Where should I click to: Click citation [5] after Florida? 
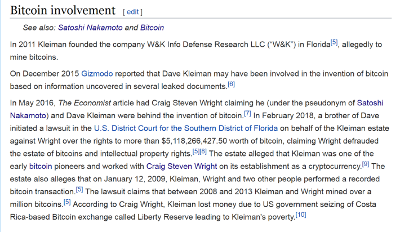pyautogui.click(x=334, y=42)
